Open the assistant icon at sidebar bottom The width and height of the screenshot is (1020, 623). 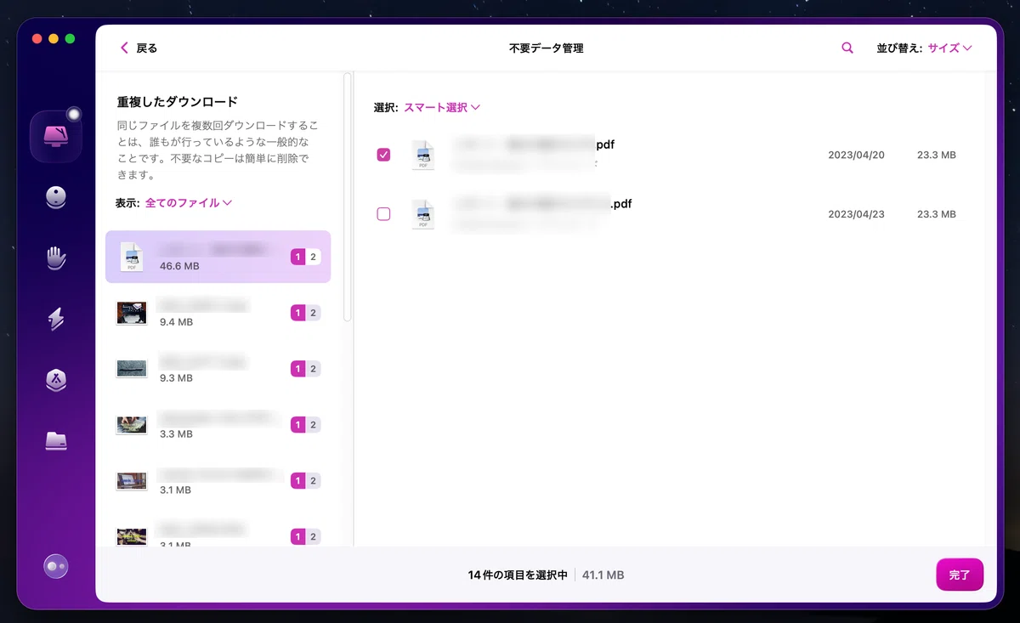(56, 565)
